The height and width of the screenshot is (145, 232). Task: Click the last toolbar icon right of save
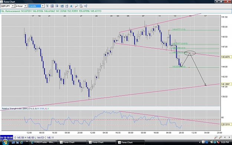click(85, 6)
